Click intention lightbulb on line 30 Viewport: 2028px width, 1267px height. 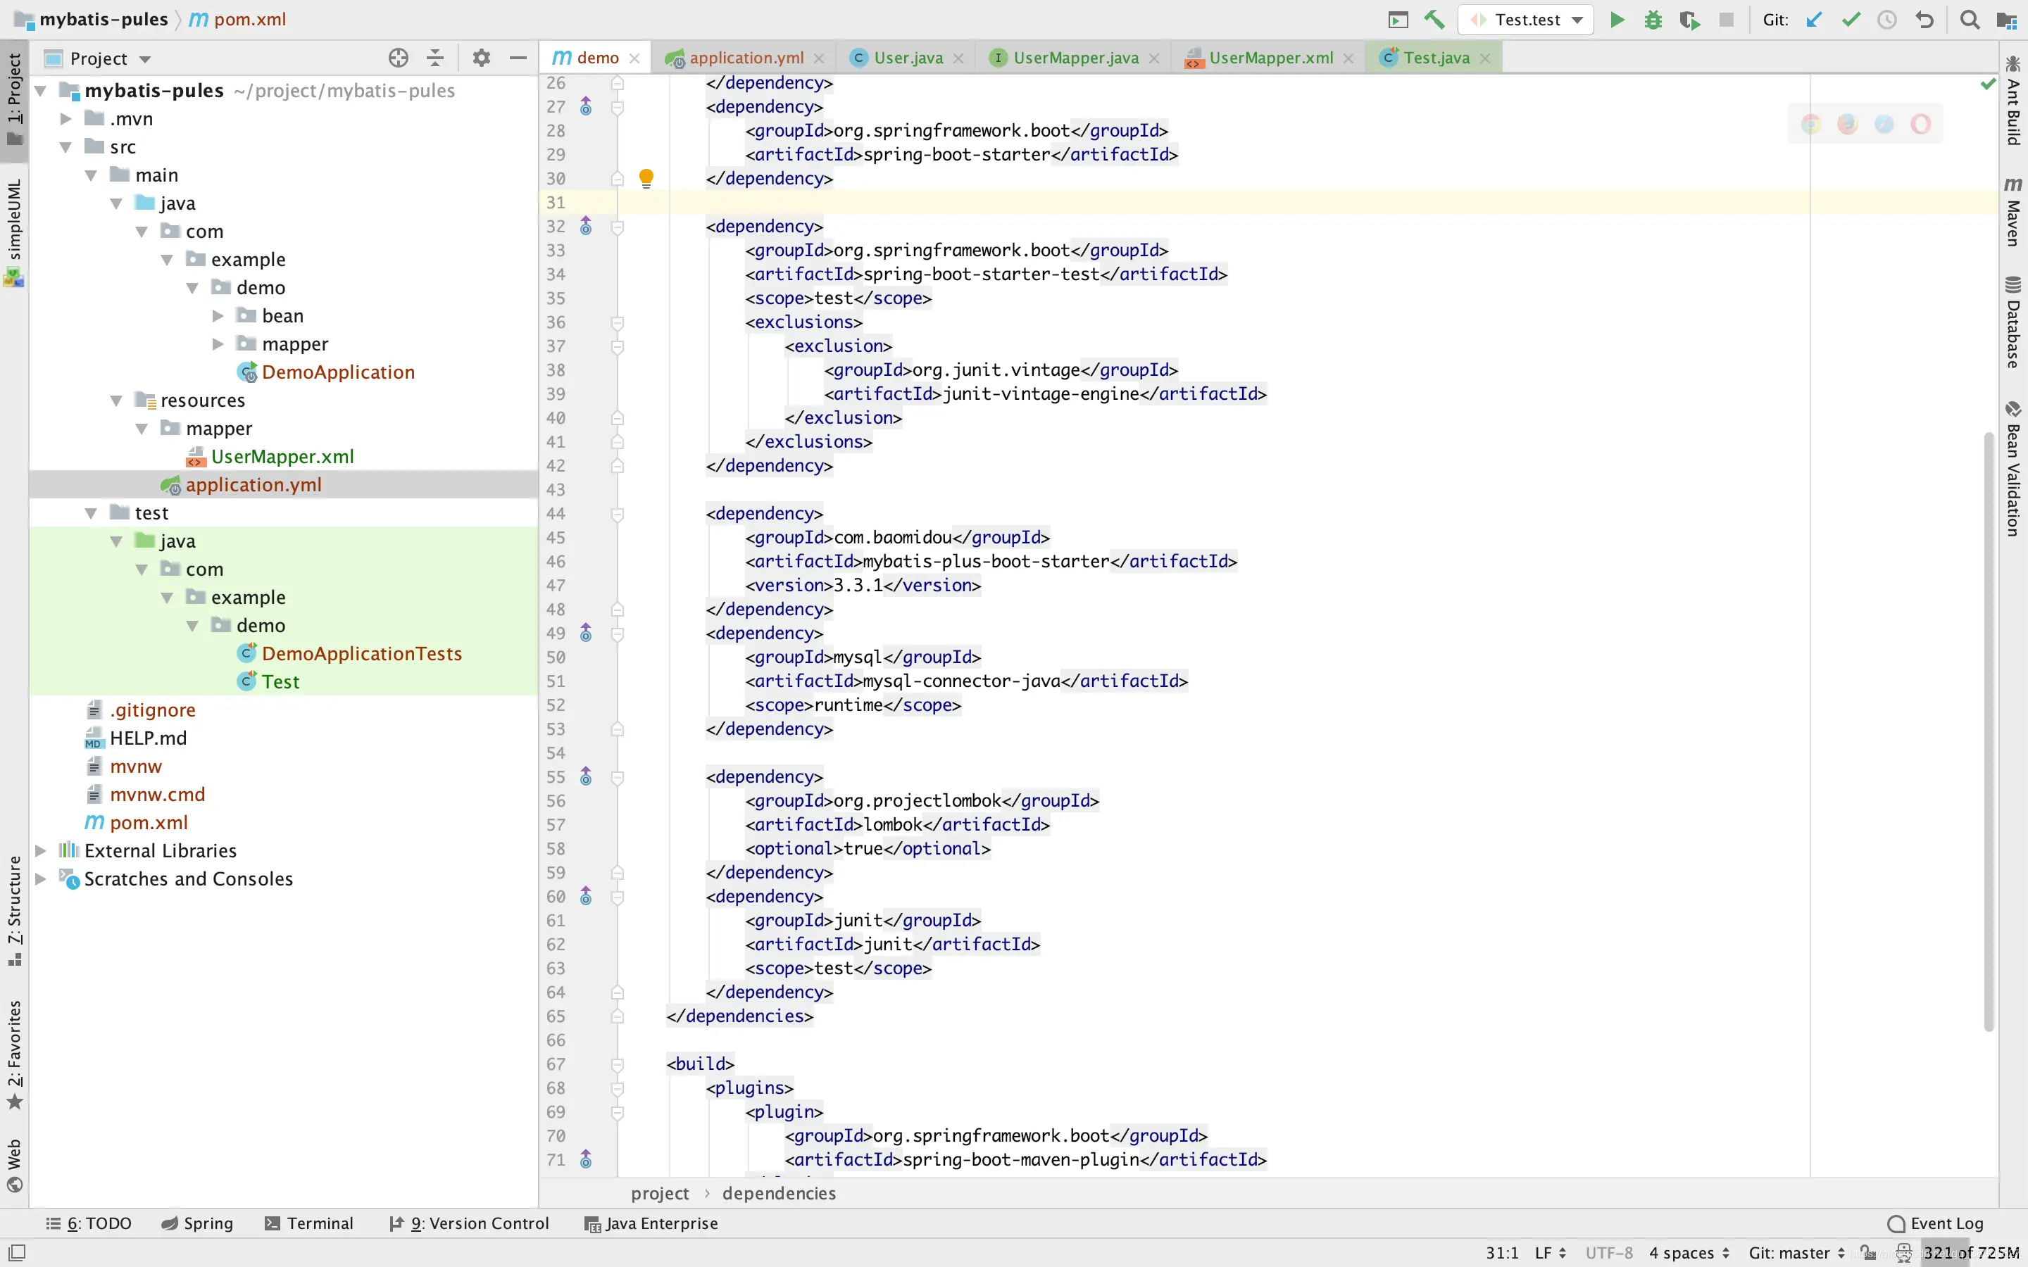pos(646,177)
